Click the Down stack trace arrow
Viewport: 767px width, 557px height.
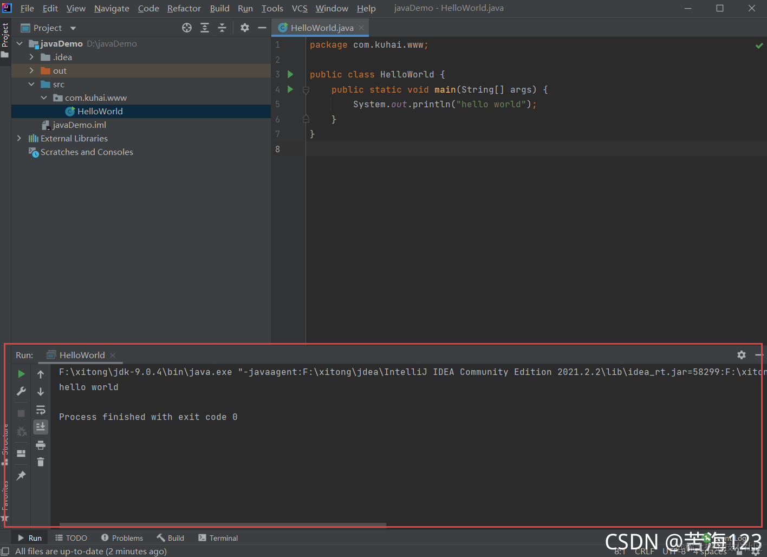pos(41,391)
